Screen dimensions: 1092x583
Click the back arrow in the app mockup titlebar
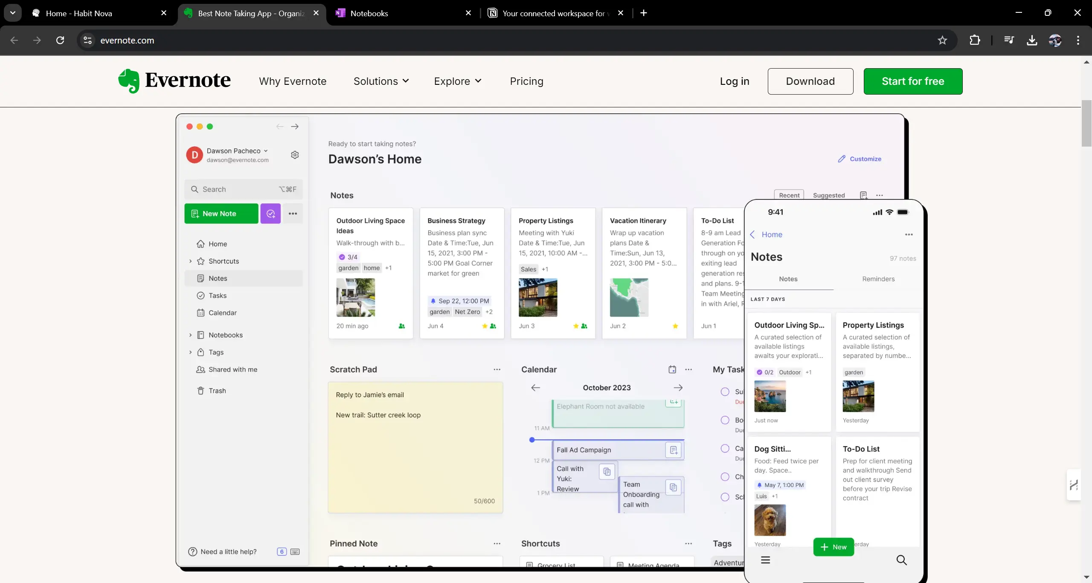[280, 127]
